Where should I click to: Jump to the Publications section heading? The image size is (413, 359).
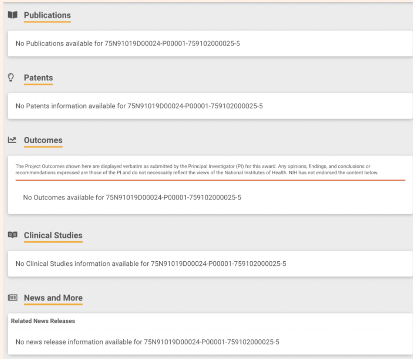tap(47, 15)
